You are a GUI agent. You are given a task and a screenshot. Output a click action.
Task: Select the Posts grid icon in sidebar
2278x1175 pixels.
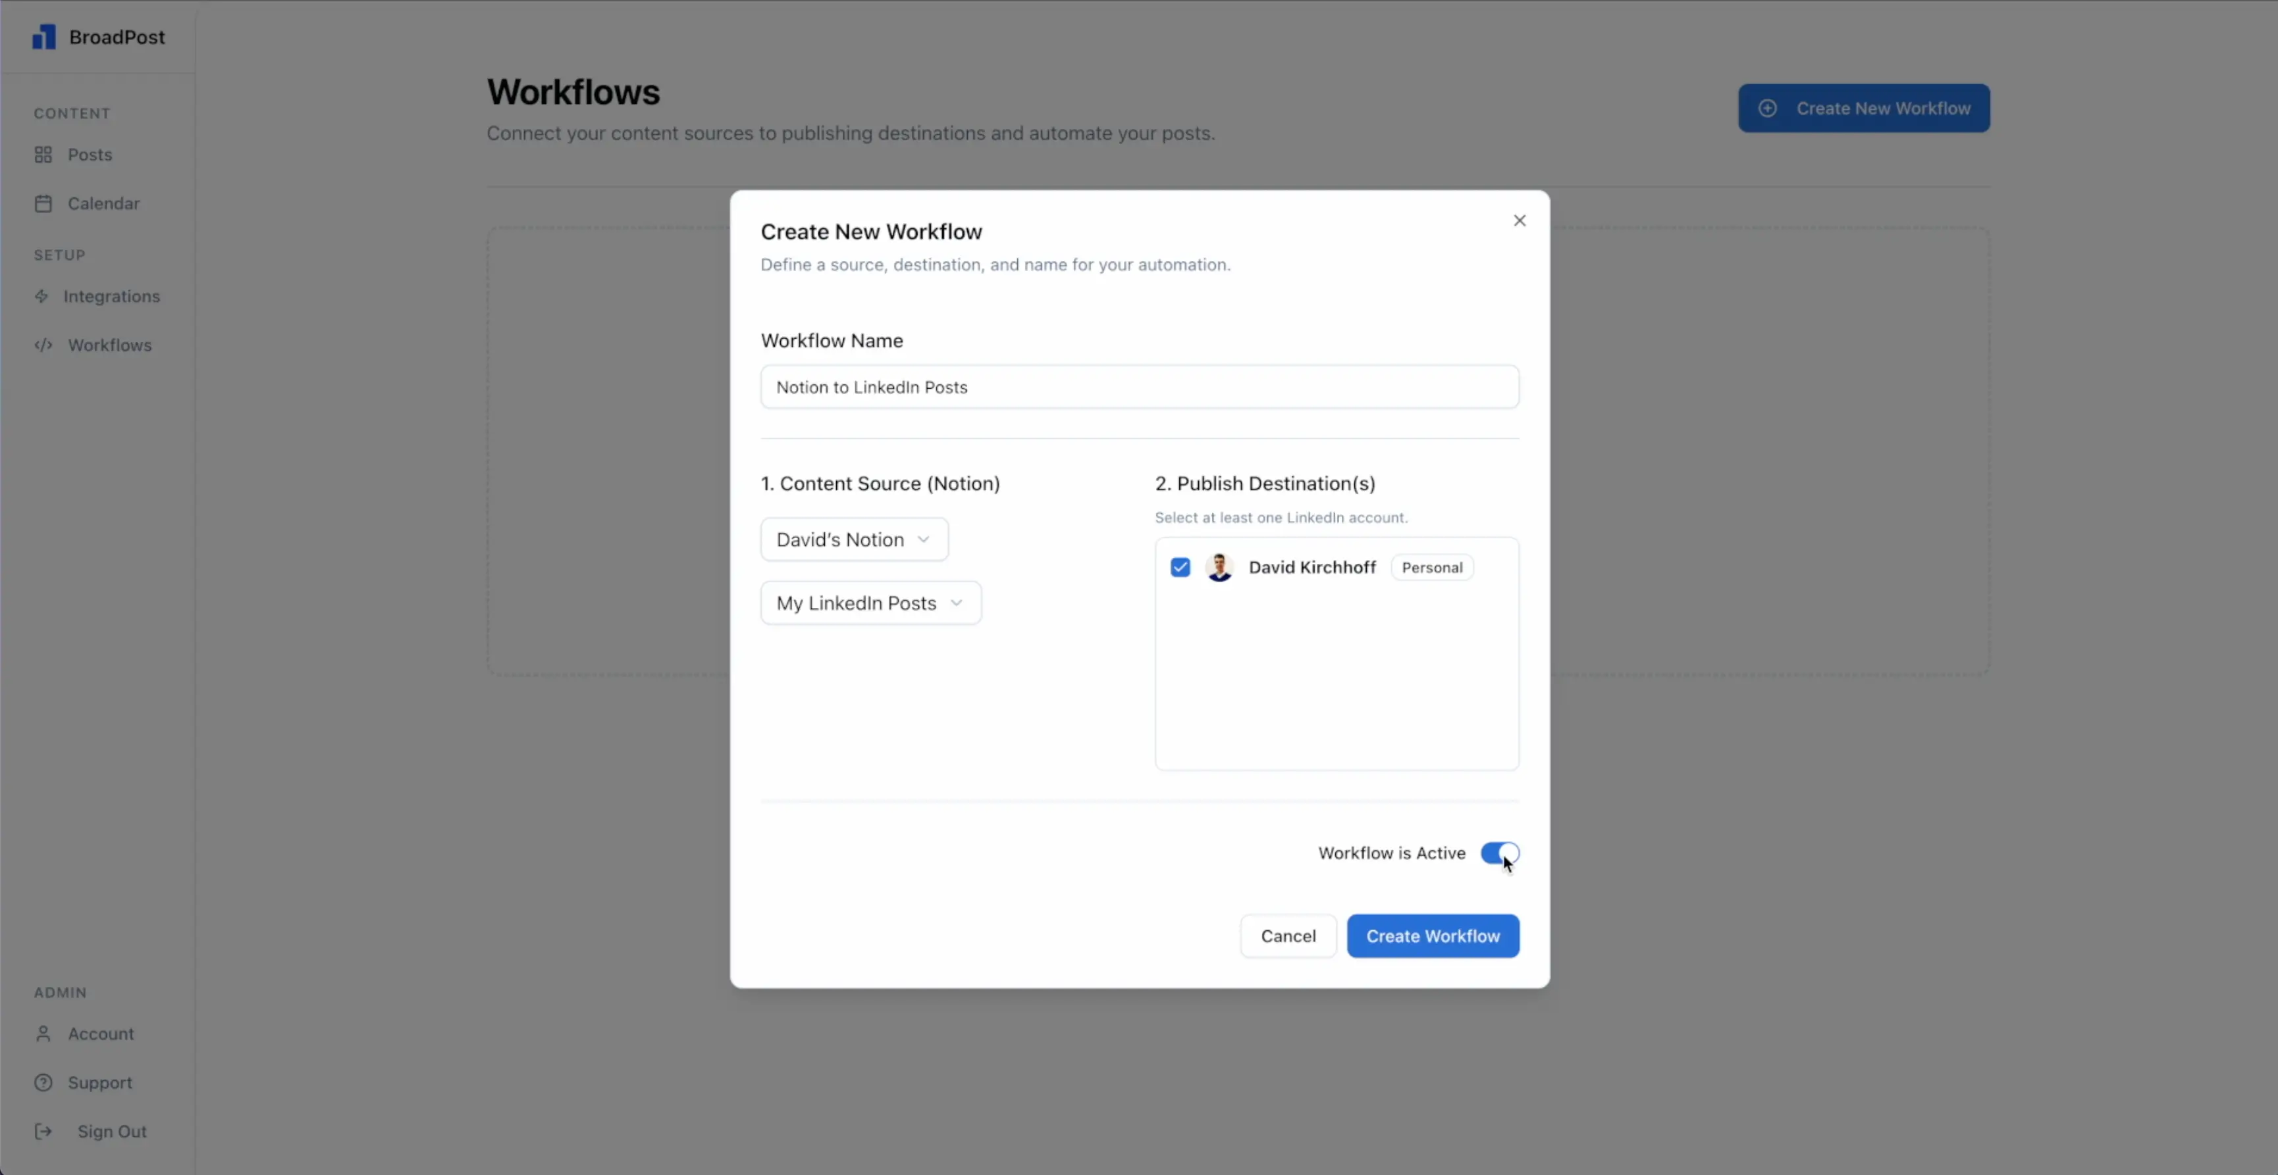point(43,155)
